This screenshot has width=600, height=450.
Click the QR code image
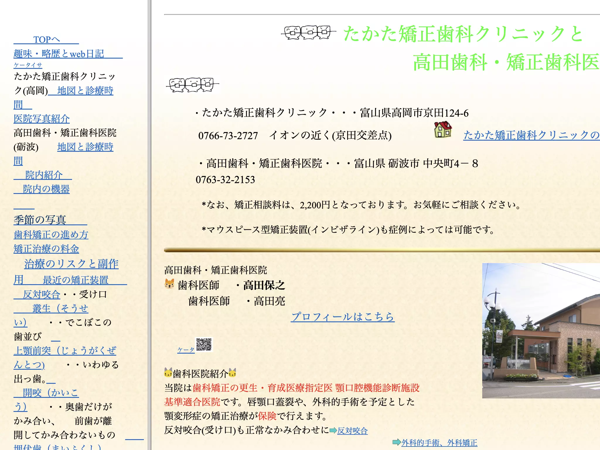[204, 344]
